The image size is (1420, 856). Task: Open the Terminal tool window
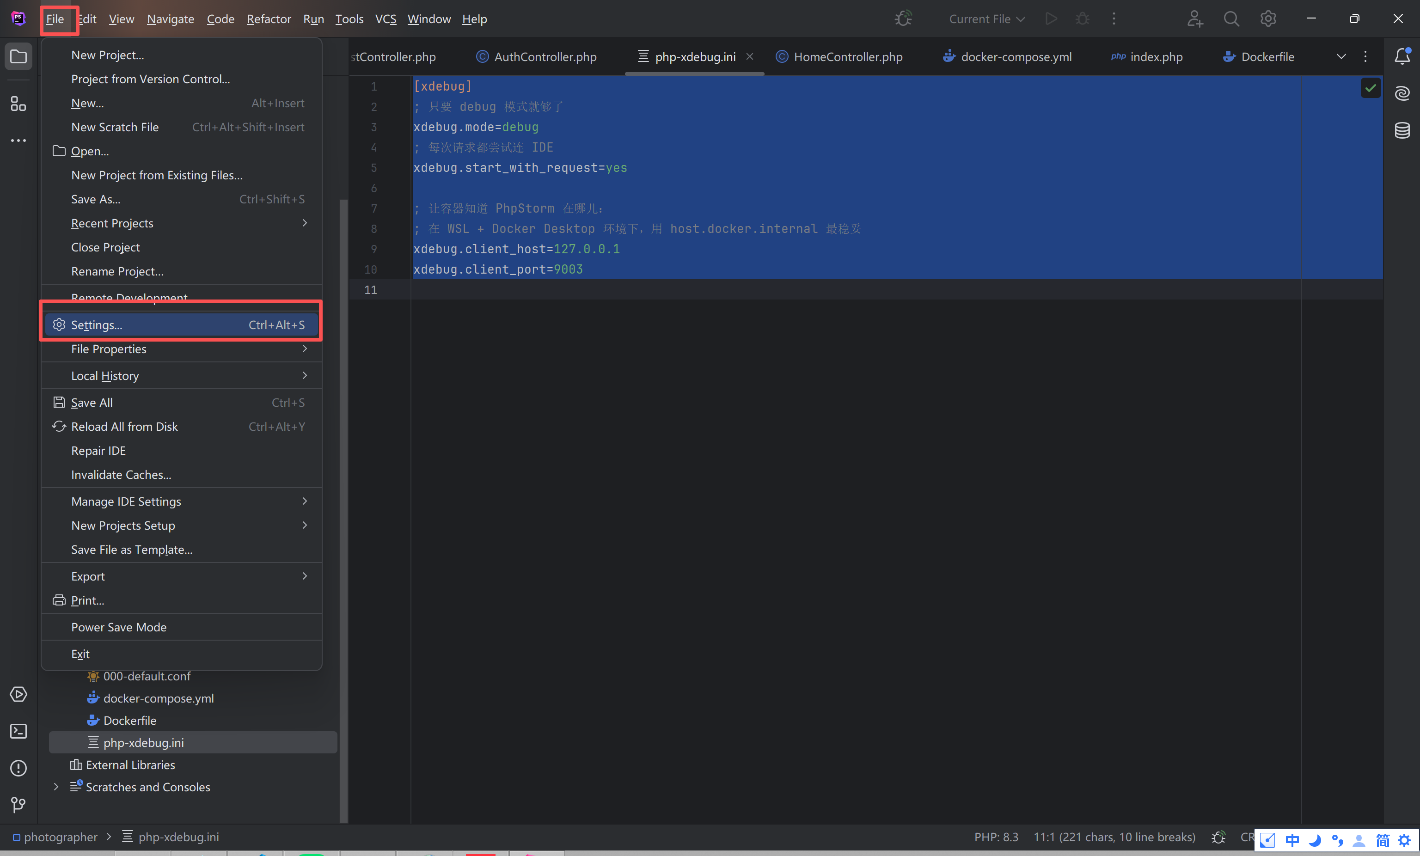point(18,731)
